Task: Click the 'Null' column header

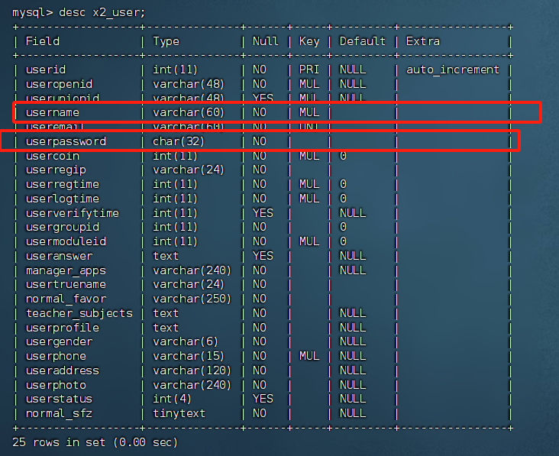Action: click(265, 41)
